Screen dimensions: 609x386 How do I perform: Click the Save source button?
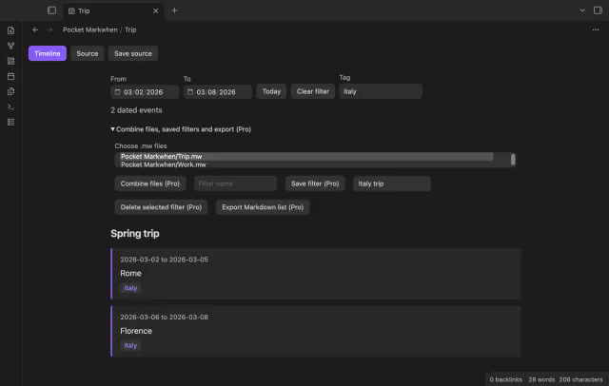133,53
